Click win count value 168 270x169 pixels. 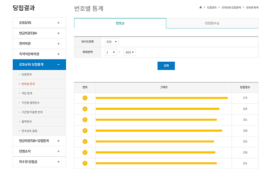(x=245, y=131)
